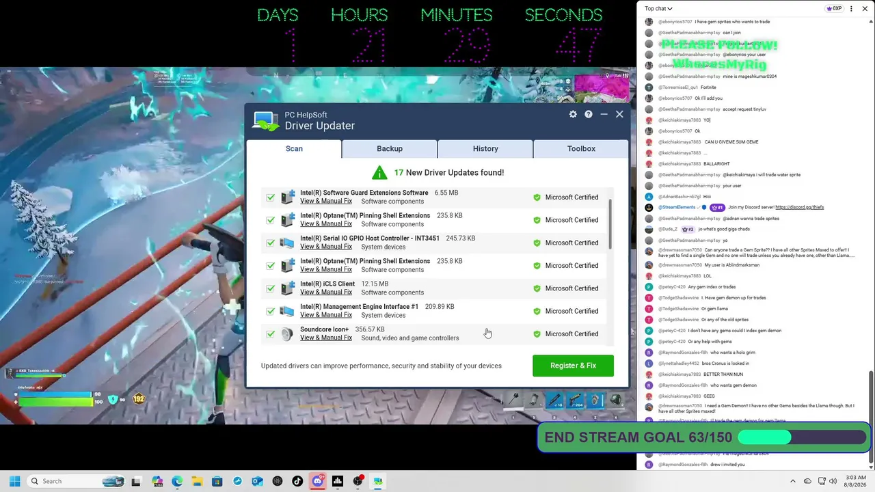The height and width of the screenshot is (492, 875).
Task: Close the live chat panel
Action: pos(865,9)
